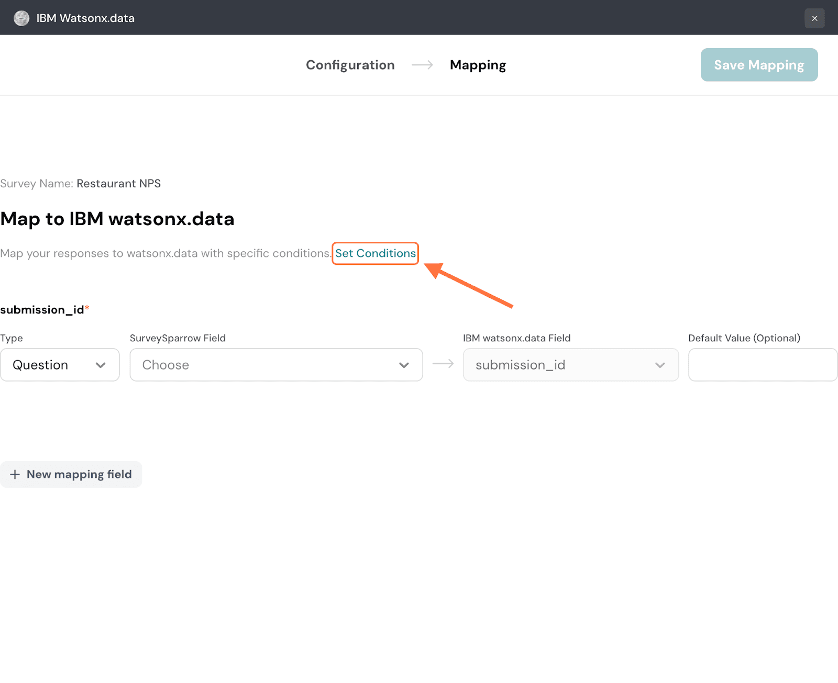Open the Set Conditions link
Viewport: 838px width, 683px height.
coord(376,253)
